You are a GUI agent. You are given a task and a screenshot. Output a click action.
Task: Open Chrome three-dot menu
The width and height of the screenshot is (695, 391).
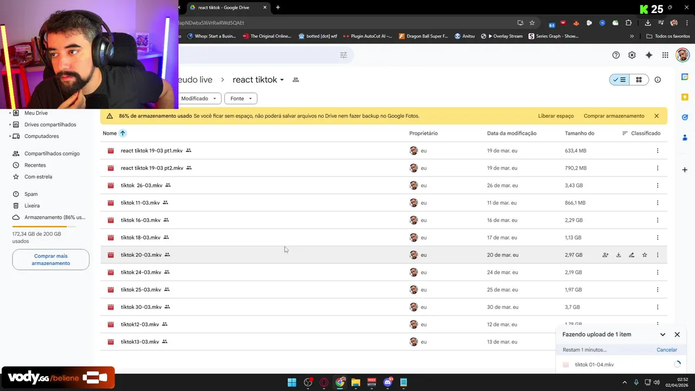click(687, 23)
